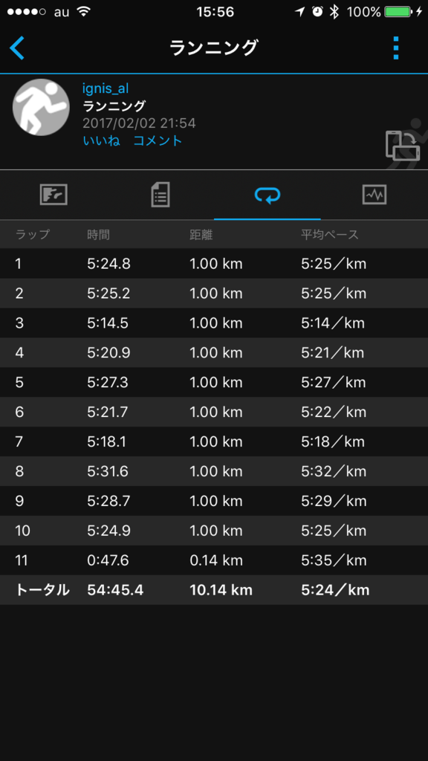428x761 pixels.
Task: Switch to the map overview tab icon
Action: [x=53, y=195]
